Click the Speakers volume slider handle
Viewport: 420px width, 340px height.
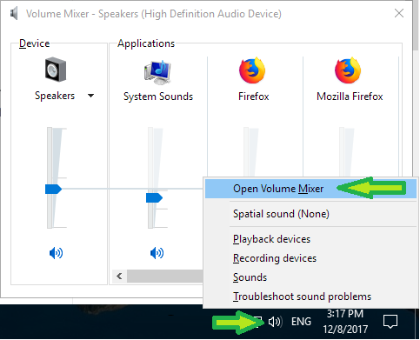[53, 189]
